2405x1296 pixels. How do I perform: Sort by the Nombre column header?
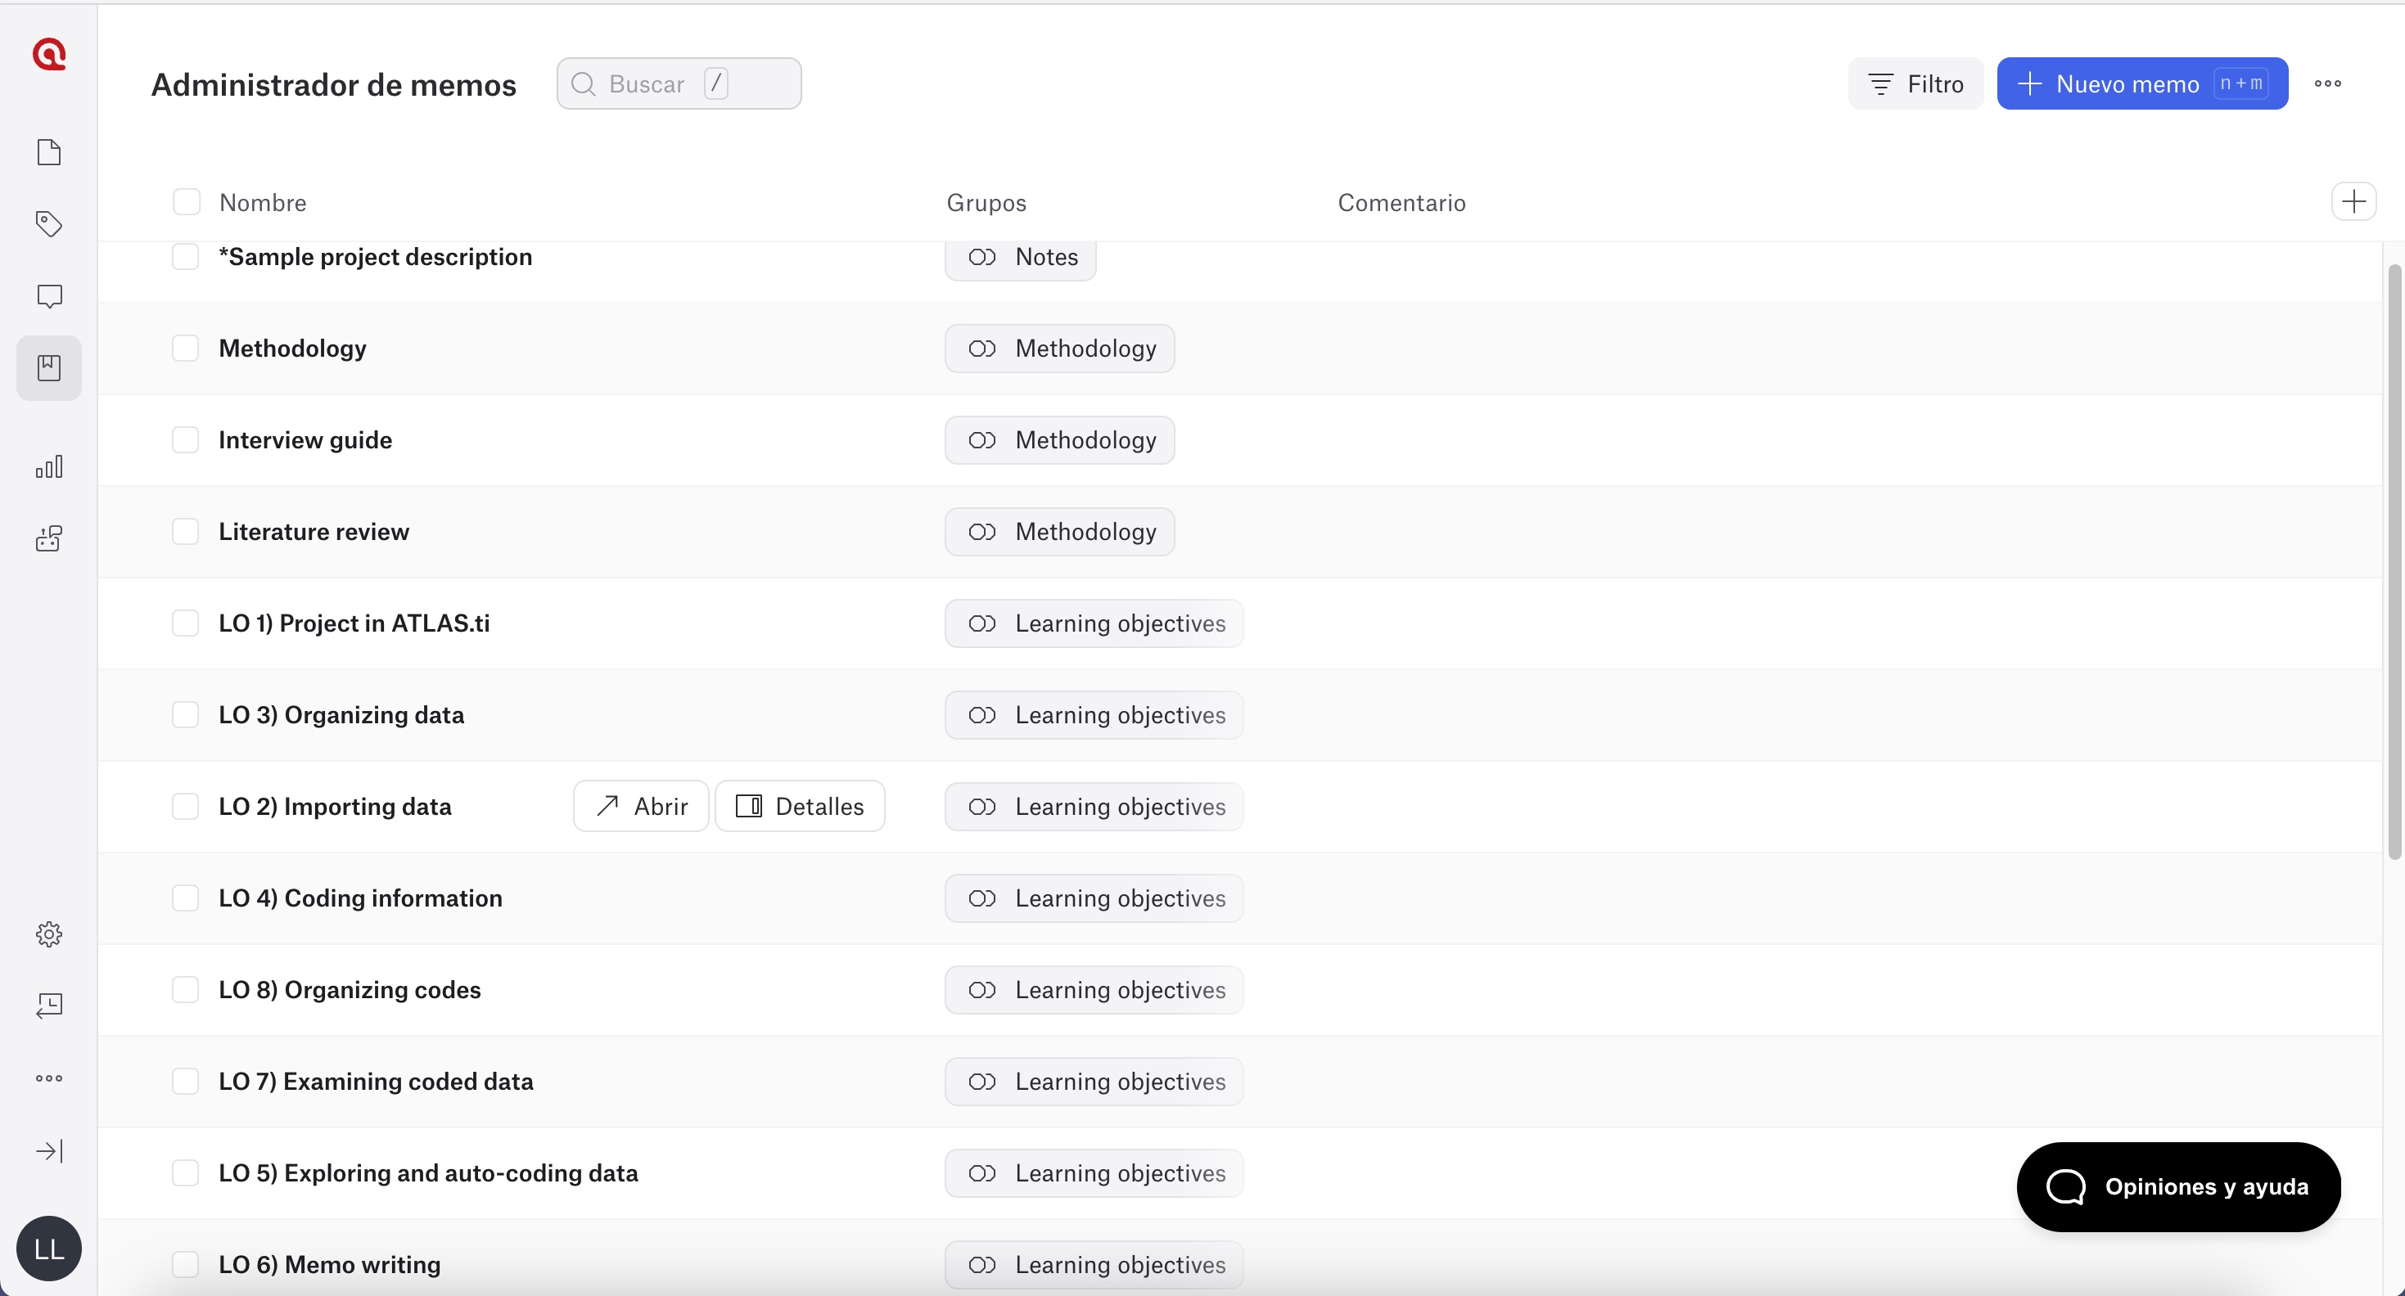click(262, 202)
